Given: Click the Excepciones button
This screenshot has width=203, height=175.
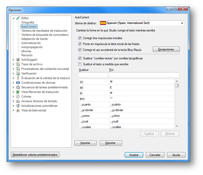Looking at the screenshot, I should 166,49.
